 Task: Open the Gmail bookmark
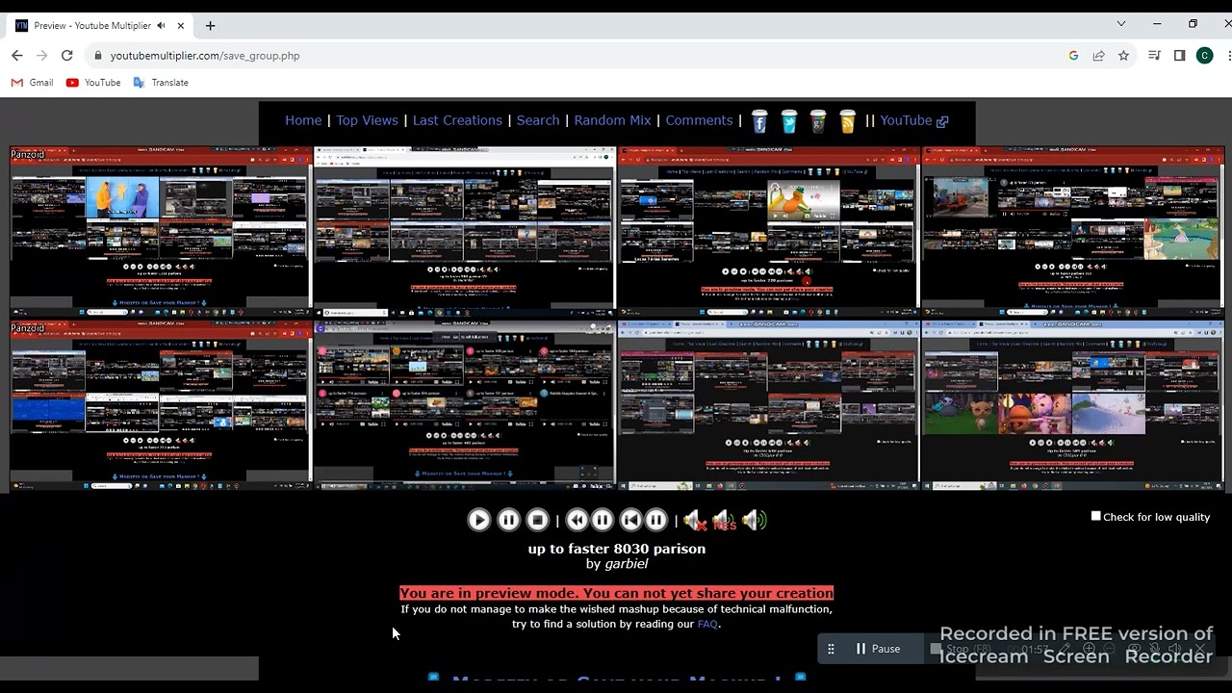click(x=32, y=83)
